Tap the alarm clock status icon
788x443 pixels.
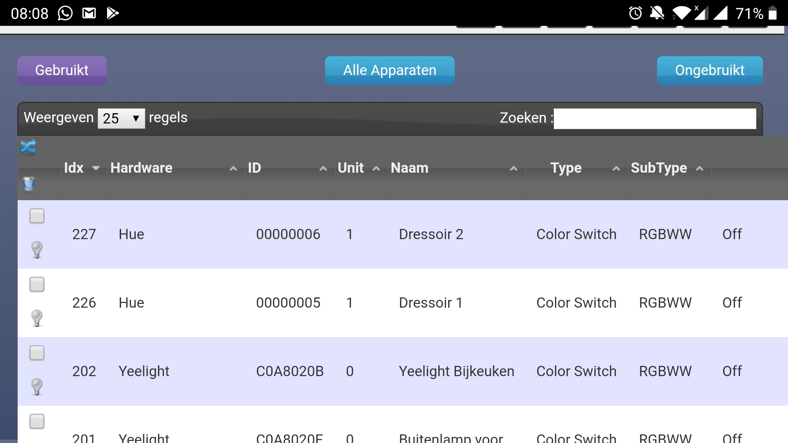[x=635, y=13]
